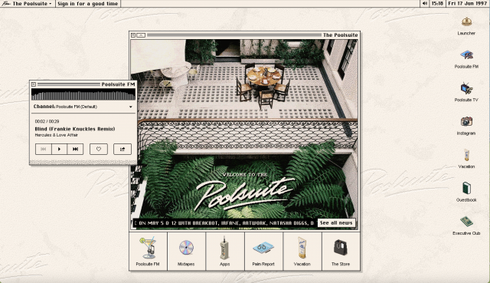490x283 pixels.
Task: Click the See all news button
Action: 336,223
